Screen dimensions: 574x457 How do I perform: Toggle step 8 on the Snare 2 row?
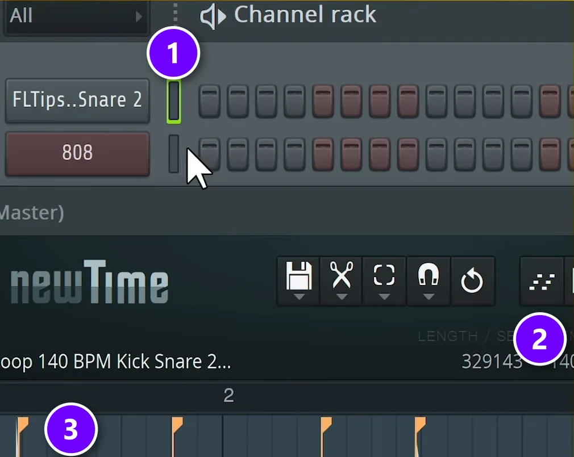[408, 101]
